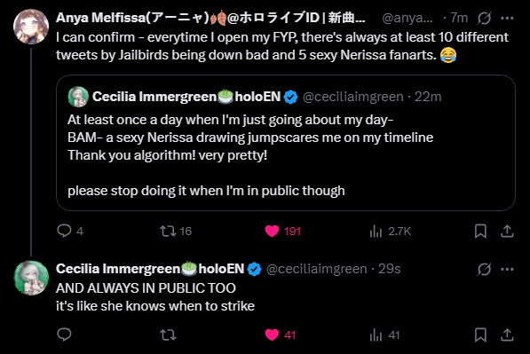Open Grok icon on Cecilia's reply

point(484,269)
